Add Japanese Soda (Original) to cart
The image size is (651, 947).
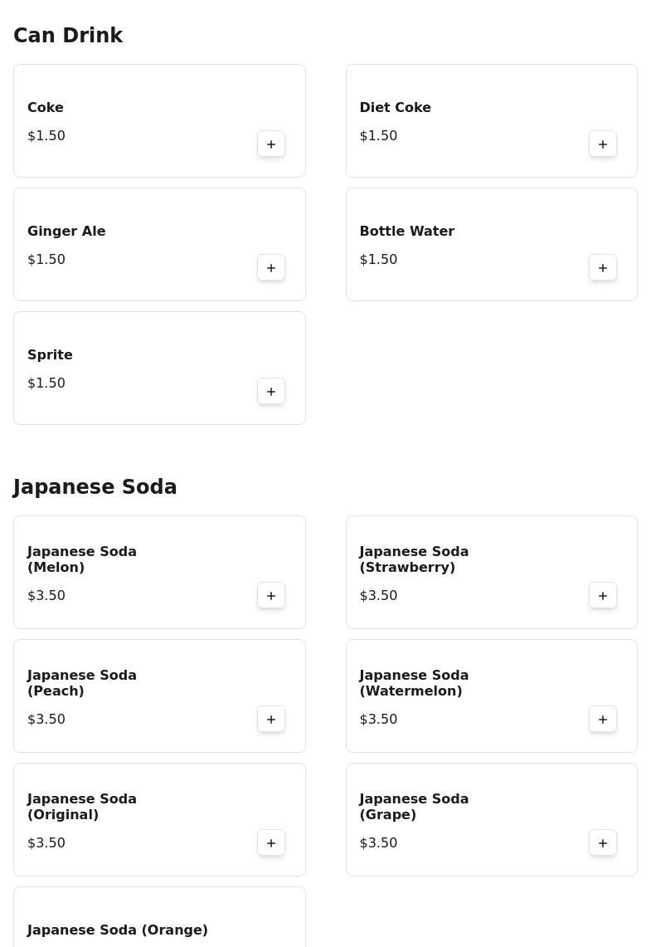coord(271,843)
